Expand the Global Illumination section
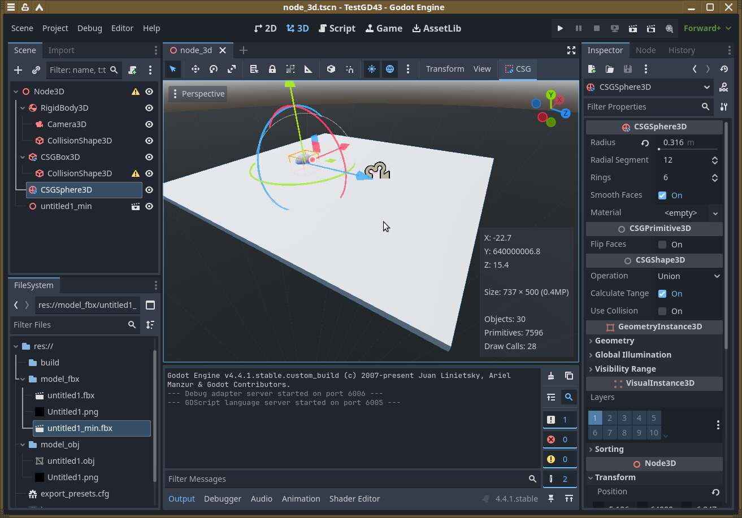This screenshot has height=518, width=742. (x=633, y=355)
